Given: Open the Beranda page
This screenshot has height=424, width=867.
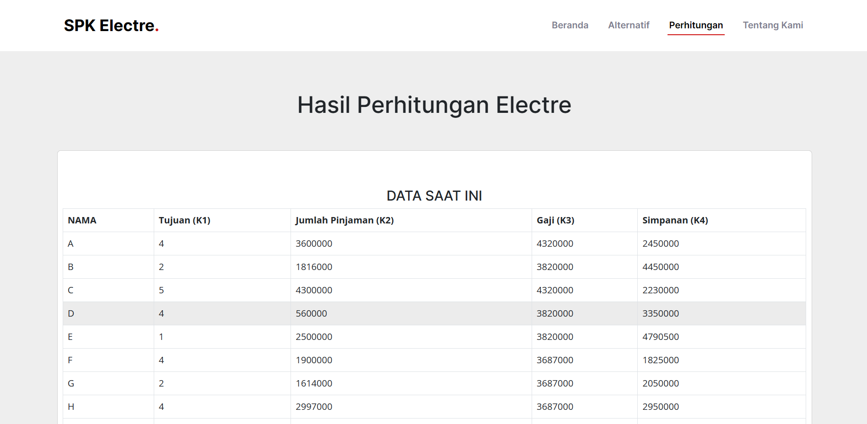Looking at the screenshot, I should pyautogui.click(x=570, y=25).
